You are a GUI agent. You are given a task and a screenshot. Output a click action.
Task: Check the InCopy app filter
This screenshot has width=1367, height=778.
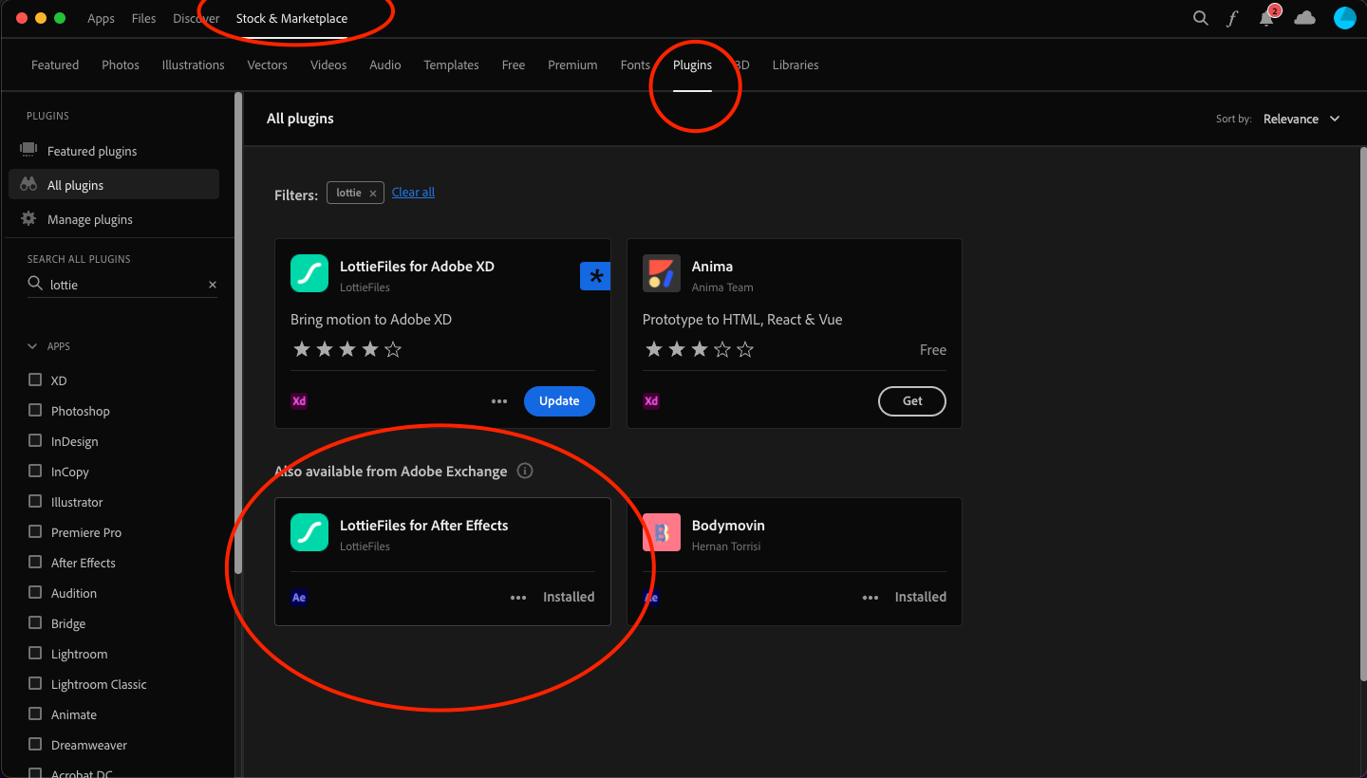coord(35,471)
